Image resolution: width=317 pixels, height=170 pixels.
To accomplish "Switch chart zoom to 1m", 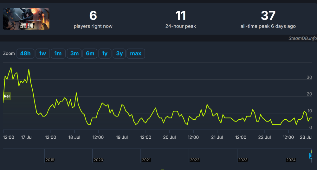I will (58, 54).
